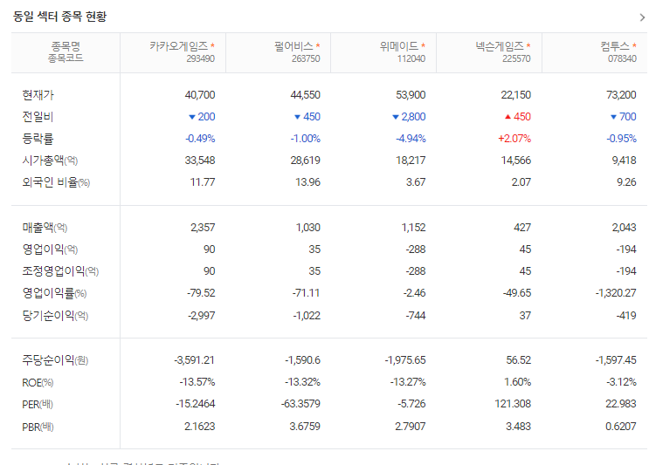Click the change rate -4.94%
The width and height of the screenshot is (656, 465).
(x=411, y=139)
